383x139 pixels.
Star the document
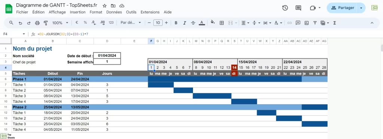pyautogui.click(x=105, y=6)
